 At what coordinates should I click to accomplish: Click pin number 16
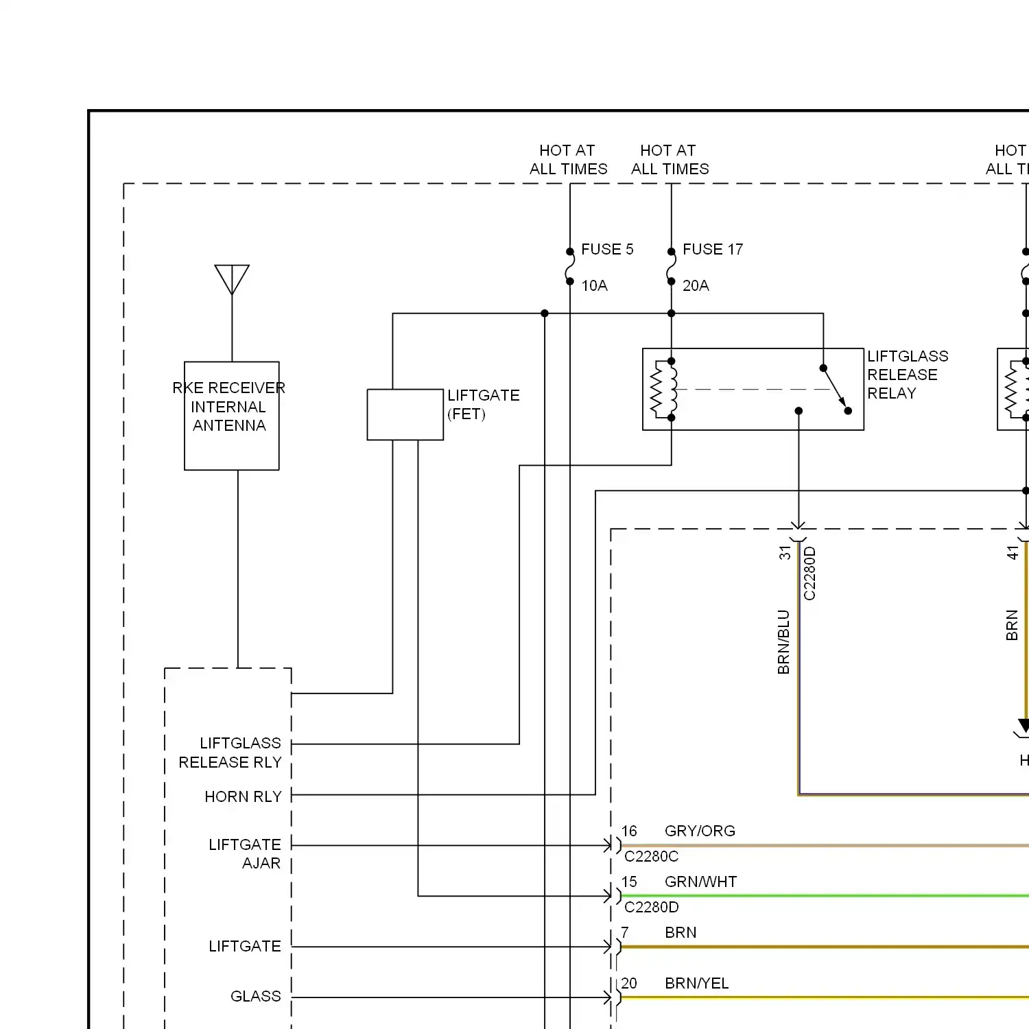(629, 831)
